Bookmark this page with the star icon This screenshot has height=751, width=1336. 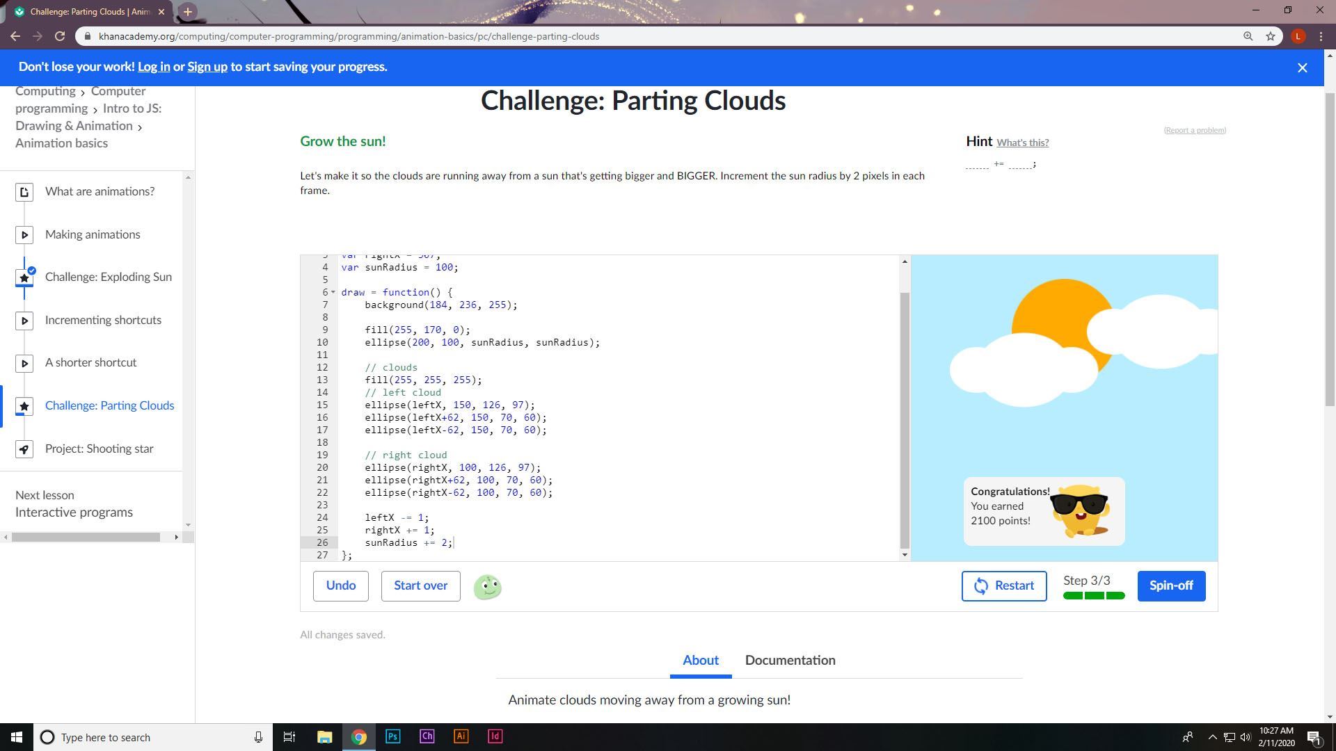pos(1271,36)
